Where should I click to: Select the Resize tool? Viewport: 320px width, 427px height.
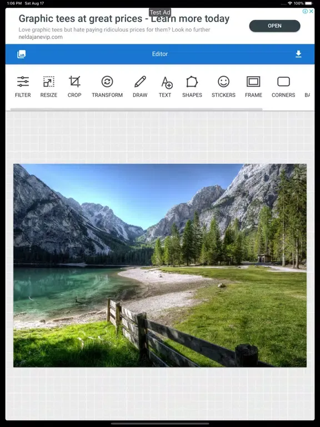point(49,87)
